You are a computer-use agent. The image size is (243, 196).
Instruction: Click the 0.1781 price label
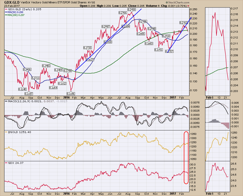click(x=159, y=50)
